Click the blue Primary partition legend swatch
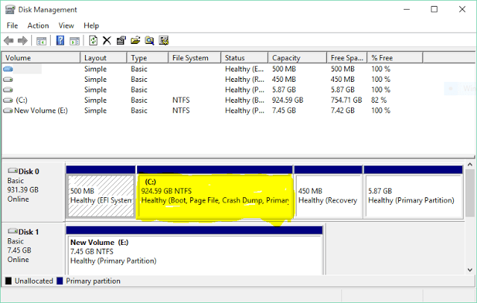Viewport: 477px width, 303px height. pyautogui.click(x=60, y=281)
